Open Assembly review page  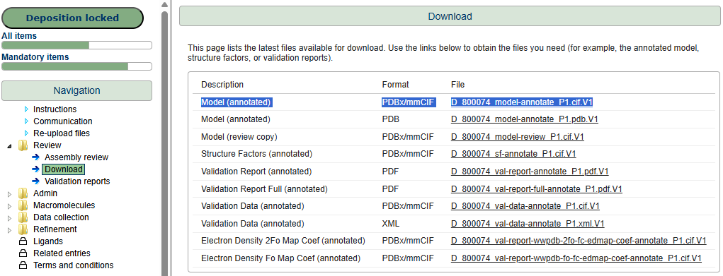[76, 157]
